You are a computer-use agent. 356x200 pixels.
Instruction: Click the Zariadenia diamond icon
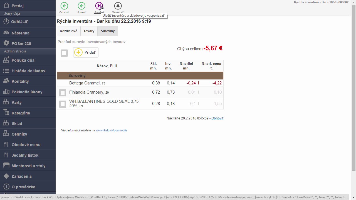(6, 176)
